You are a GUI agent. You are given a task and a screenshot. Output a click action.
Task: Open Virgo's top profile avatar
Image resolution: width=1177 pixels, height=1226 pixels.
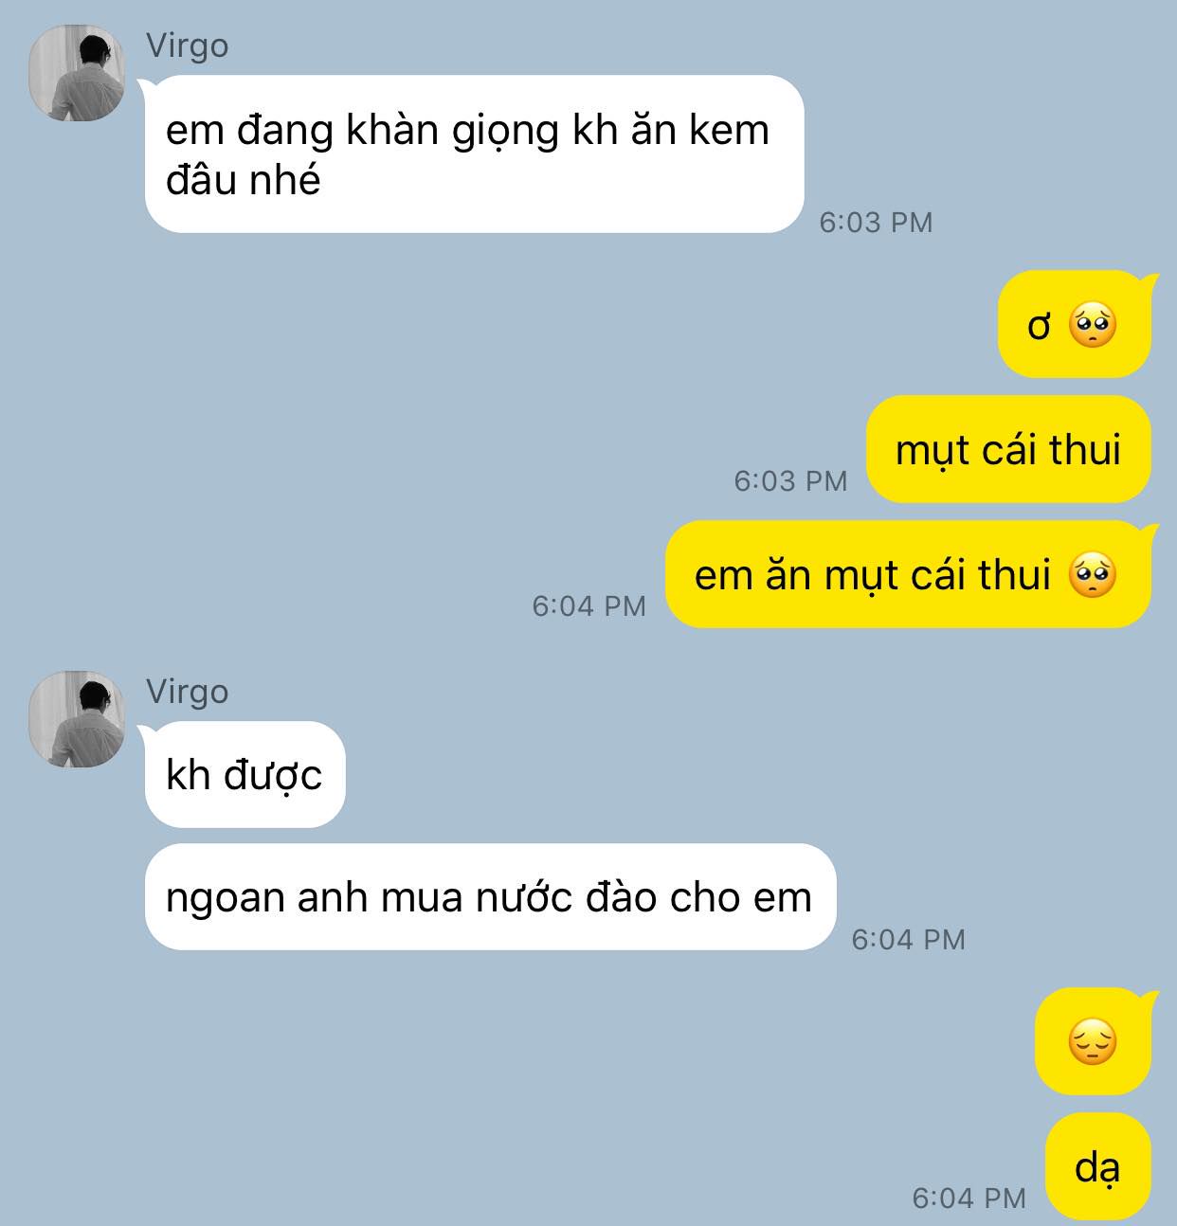point(77,73)
